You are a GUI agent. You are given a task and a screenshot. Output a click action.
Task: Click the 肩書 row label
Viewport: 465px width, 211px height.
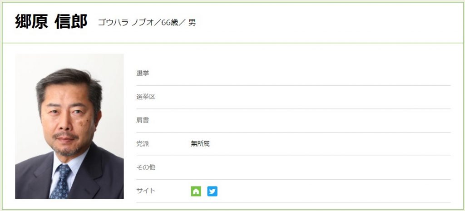[x=143, y=120]
